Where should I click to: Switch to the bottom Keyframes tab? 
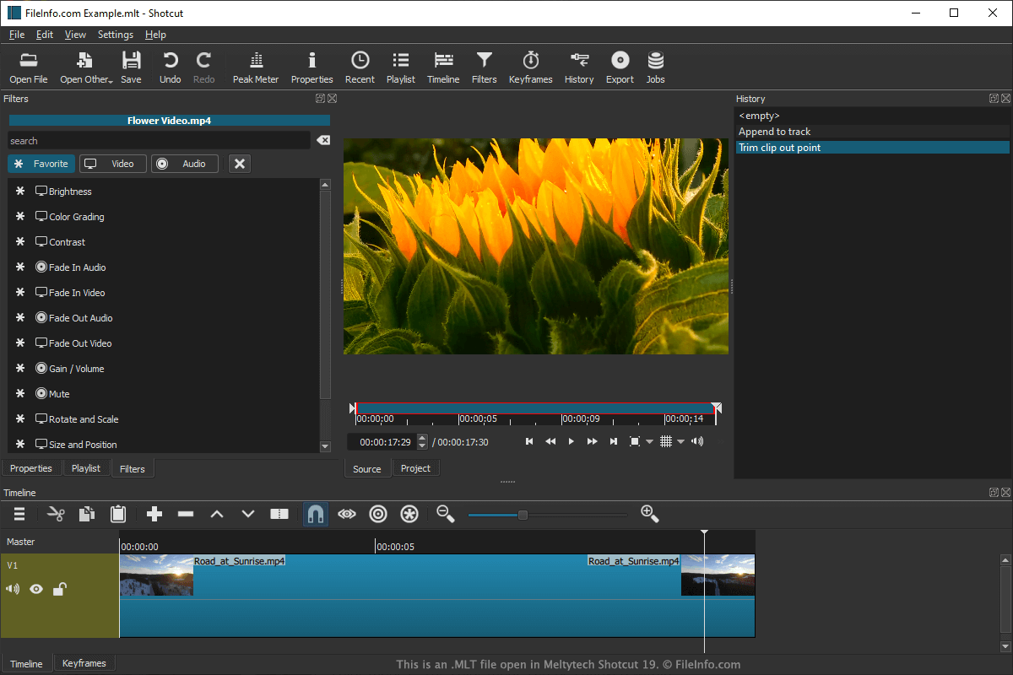[84, 663]
